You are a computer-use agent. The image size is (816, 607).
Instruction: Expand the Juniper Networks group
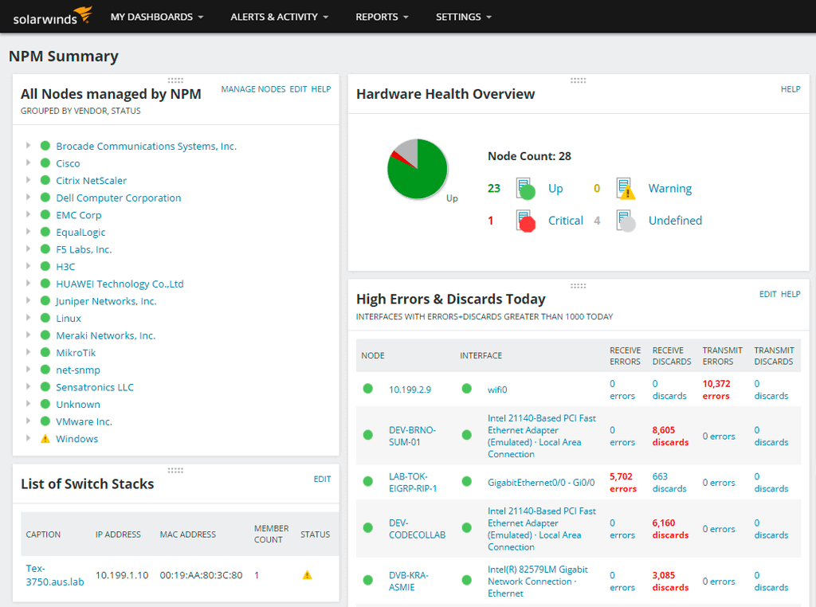(x=28, y=300)
